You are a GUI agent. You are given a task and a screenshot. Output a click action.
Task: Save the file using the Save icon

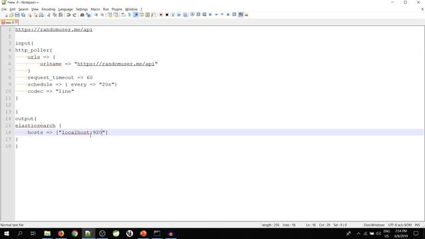coord(17,15)
